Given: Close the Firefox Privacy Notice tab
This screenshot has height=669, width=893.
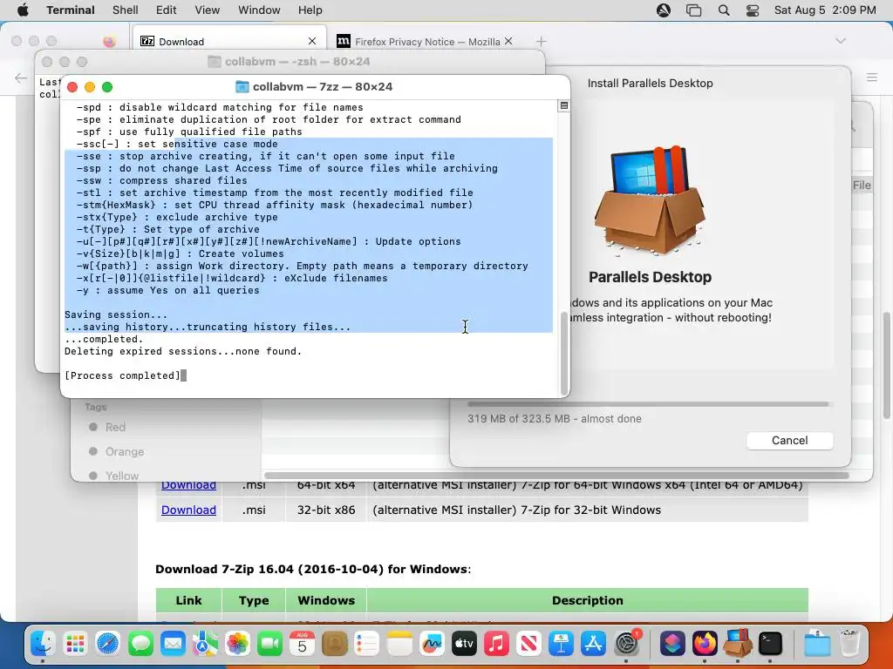Looking at the screenshot, I should pyautogui.click(x=508, y=41).
